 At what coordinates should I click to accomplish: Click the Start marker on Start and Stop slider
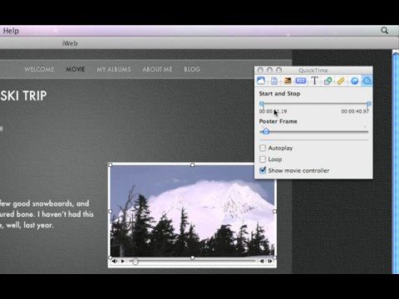262,104
